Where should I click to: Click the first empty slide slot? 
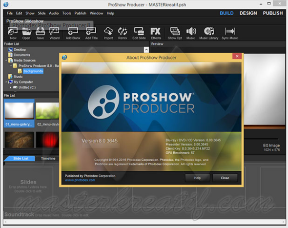(28, 187)
